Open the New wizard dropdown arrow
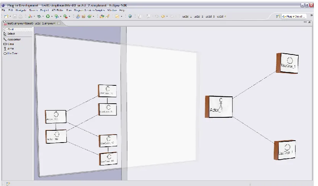Screen dimensions: 318x186 10,17
